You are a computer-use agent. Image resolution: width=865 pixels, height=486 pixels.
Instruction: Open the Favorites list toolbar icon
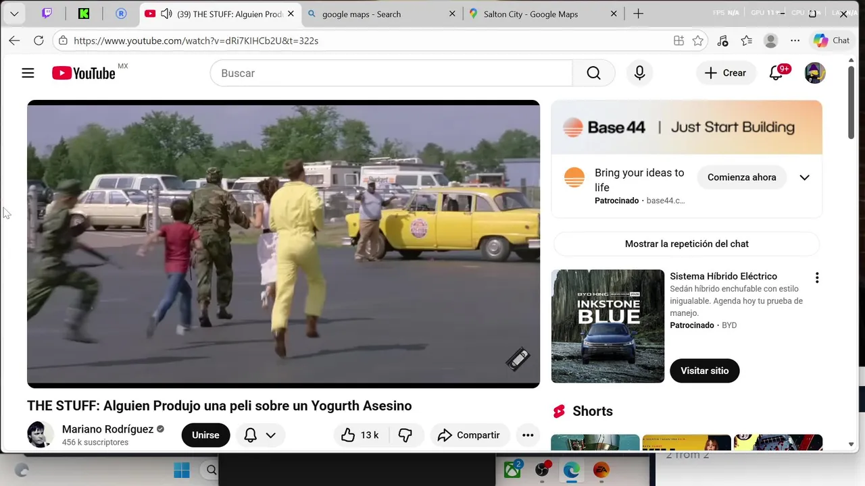pos(747,40)
